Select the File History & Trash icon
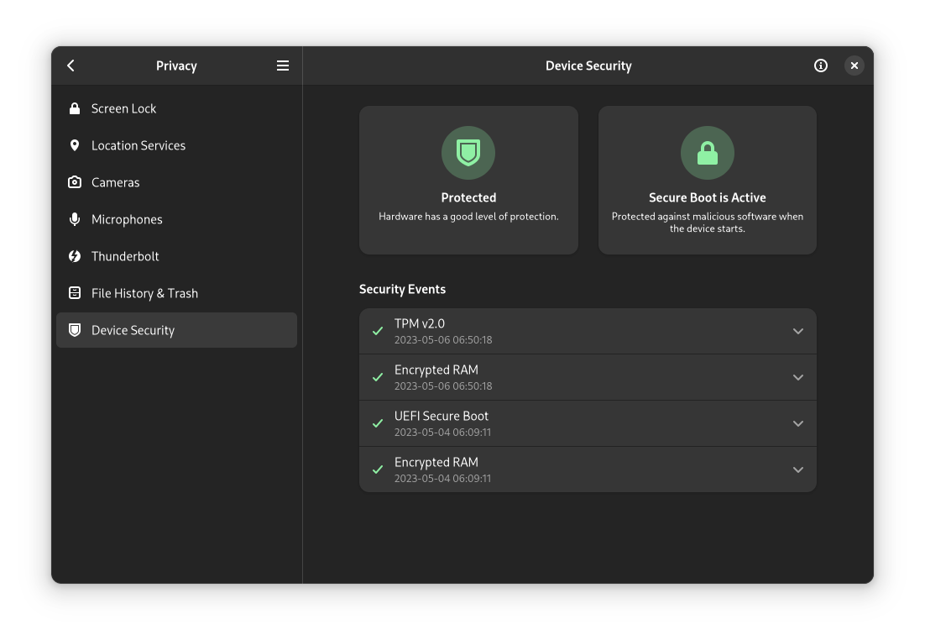925x640 pixels. (x=74, y=293)
